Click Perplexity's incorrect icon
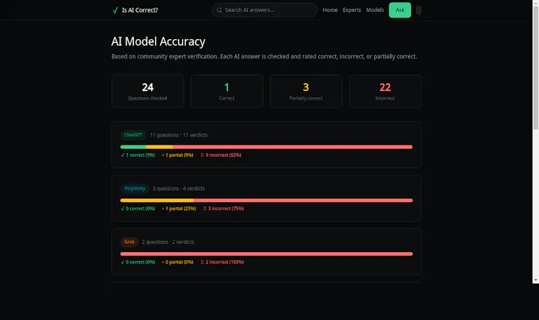539x320 pixels. [205, 209]
